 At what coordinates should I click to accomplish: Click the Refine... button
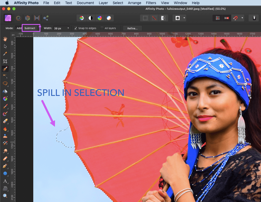tap(132, 28)
